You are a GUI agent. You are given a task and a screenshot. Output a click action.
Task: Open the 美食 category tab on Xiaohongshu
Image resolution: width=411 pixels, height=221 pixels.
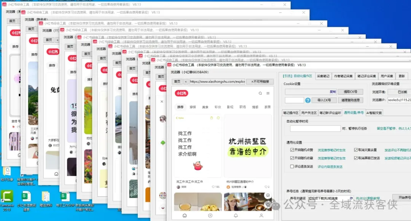click(x=205, y=107)
